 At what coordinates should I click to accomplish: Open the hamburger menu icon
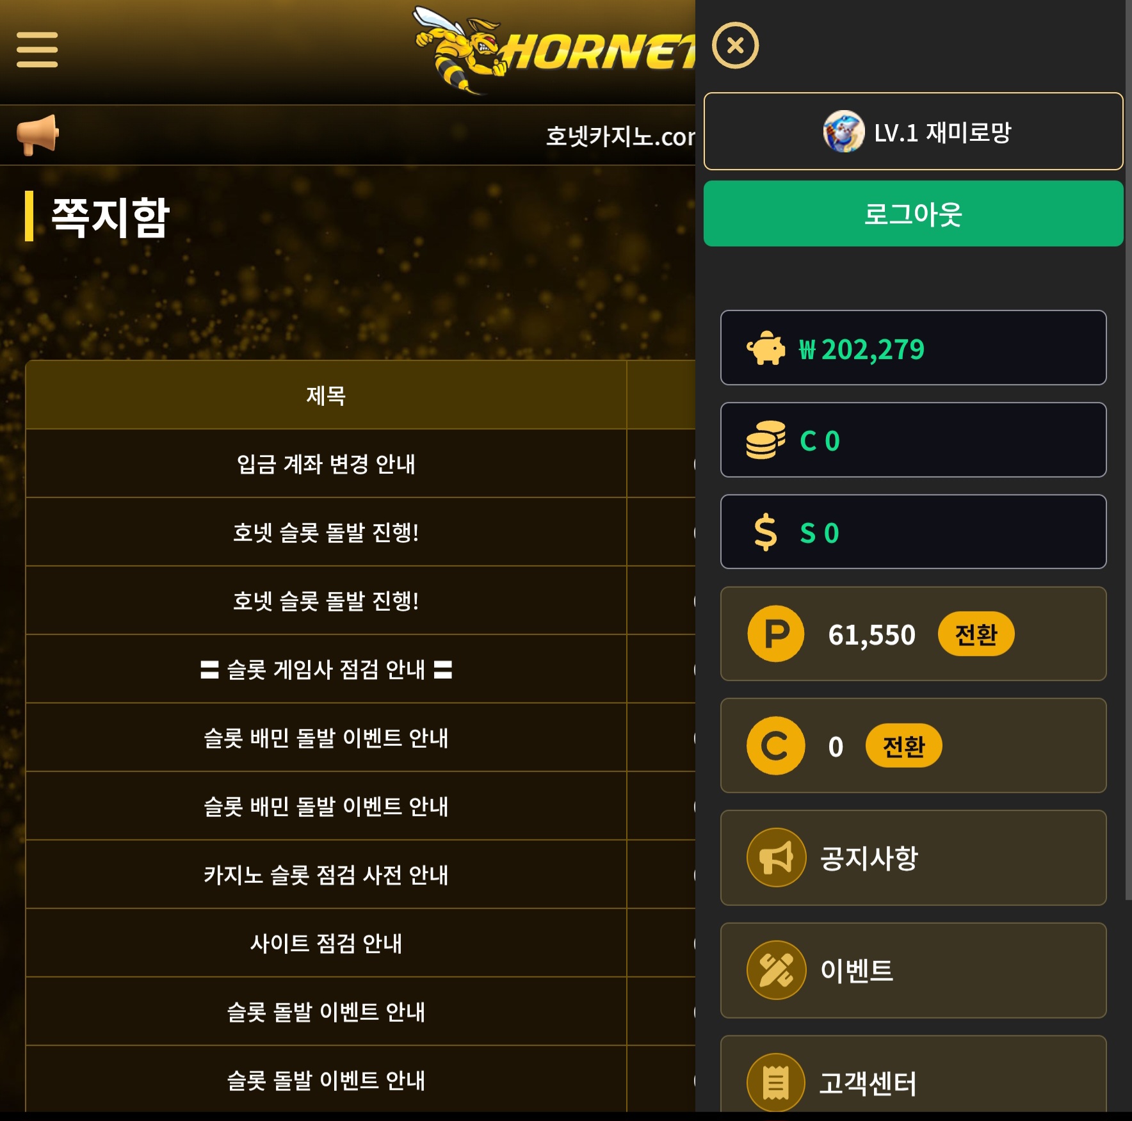[37, 49]
